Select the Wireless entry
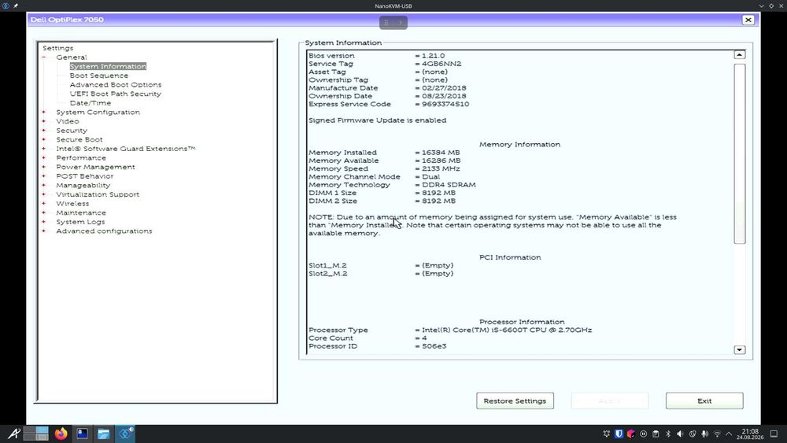 coord(72,204)
